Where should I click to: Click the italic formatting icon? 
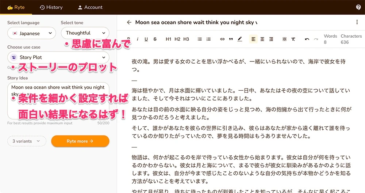click(138, 39)
